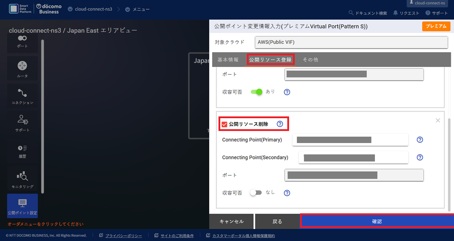Click the help icon next to 公開リソース削除
Screen dimensions: 454x241
tap(280, 124)
